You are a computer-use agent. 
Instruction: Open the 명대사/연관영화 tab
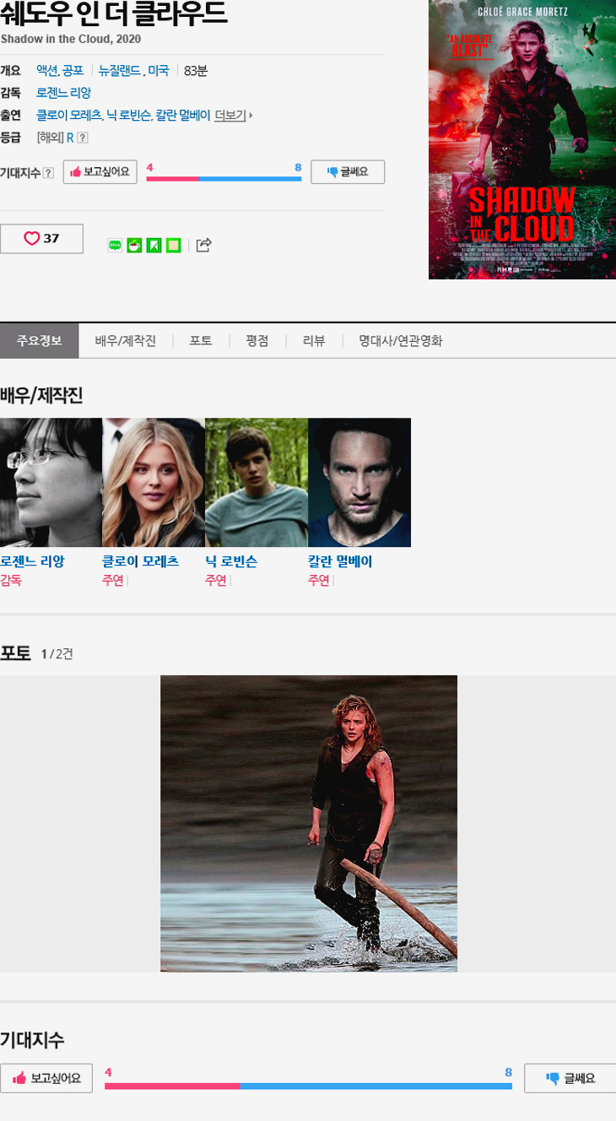400,341
